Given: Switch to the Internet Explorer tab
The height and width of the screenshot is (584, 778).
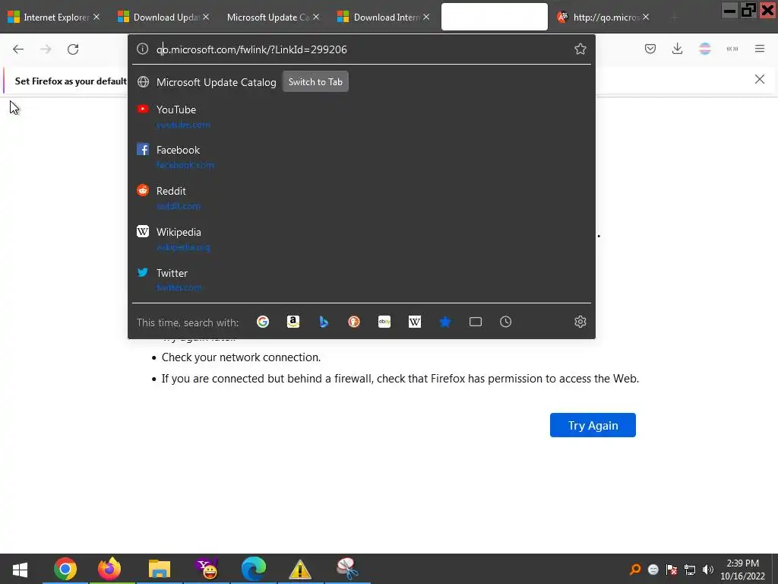Looking at the screenshot, I should [x=54, y=17].
